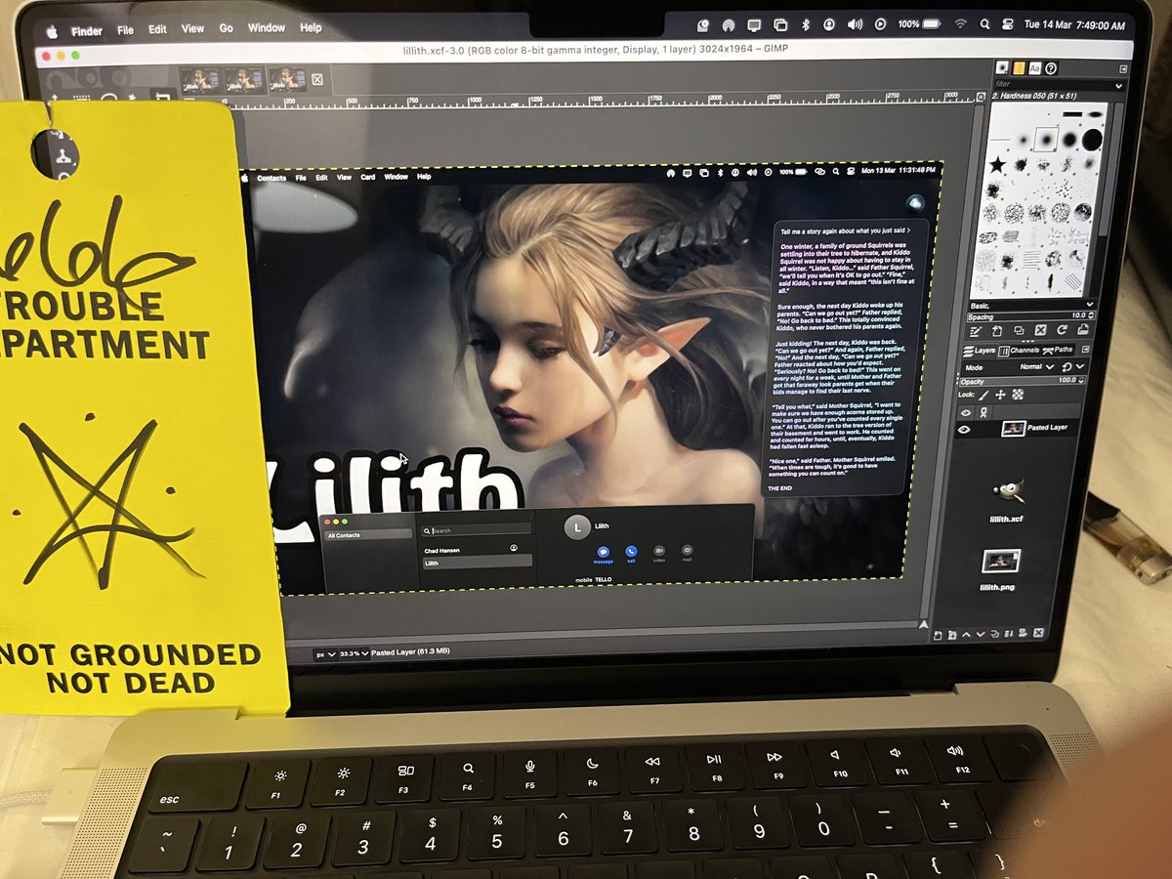The height and width of the screenshot is (879, 1172).
Task: Click the eye column header in Layers
Action: pos(965,411)
